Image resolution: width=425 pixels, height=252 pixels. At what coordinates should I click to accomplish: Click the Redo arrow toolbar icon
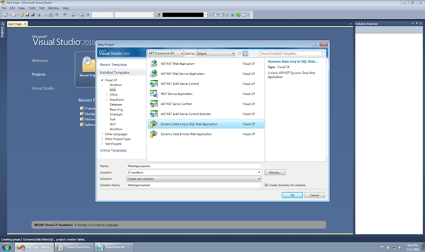tap(65, 15)
